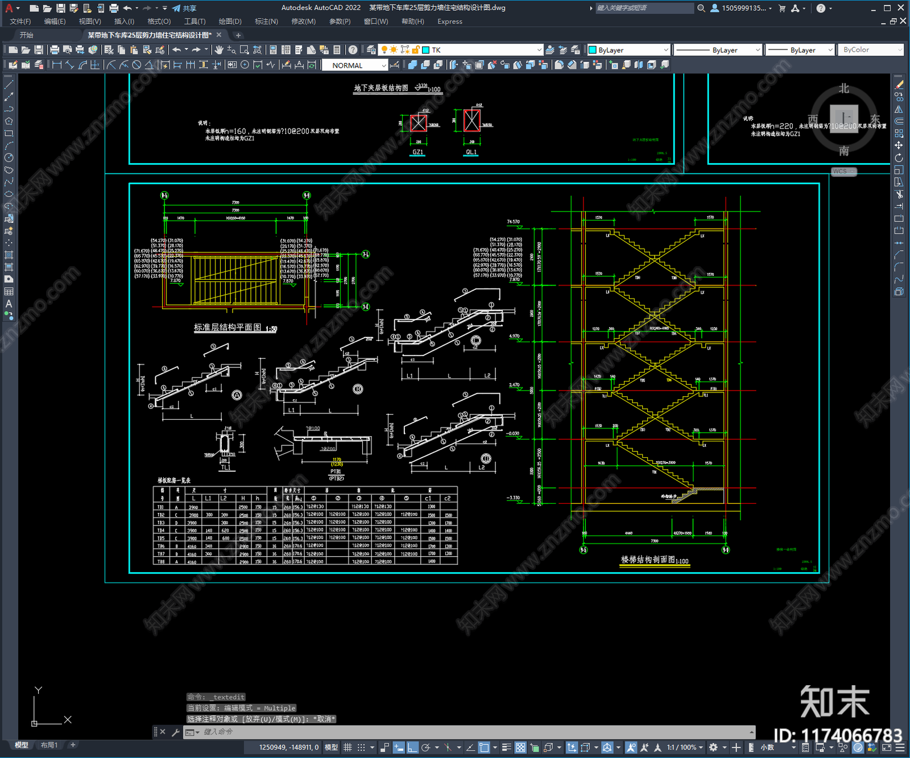Open the ByLayer color swatch control
The height and width of the screenshot is (758, 910).
point(628,50)
